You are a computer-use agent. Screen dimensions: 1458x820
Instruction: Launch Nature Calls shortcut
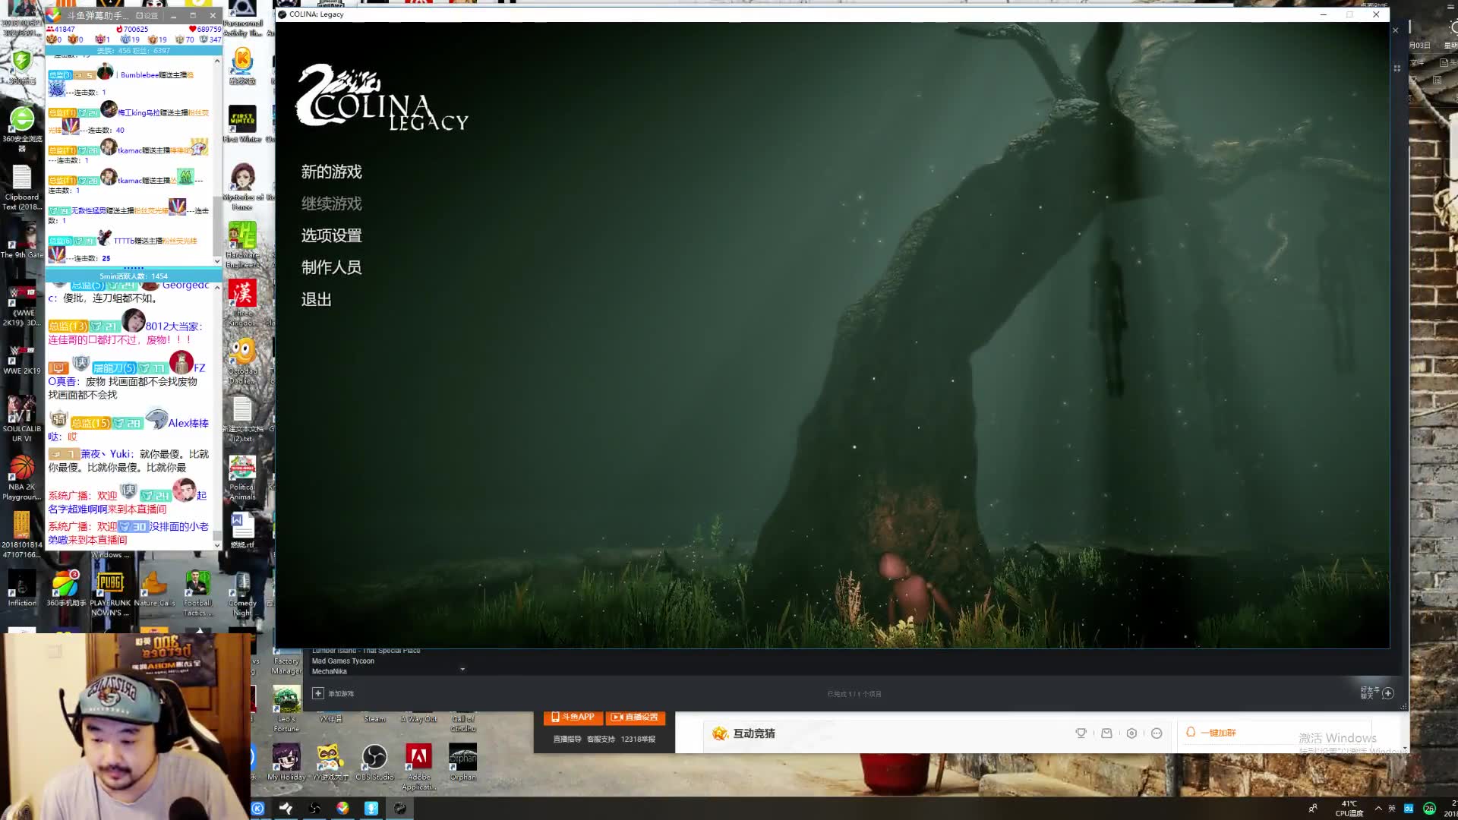[x=154, y=588]
